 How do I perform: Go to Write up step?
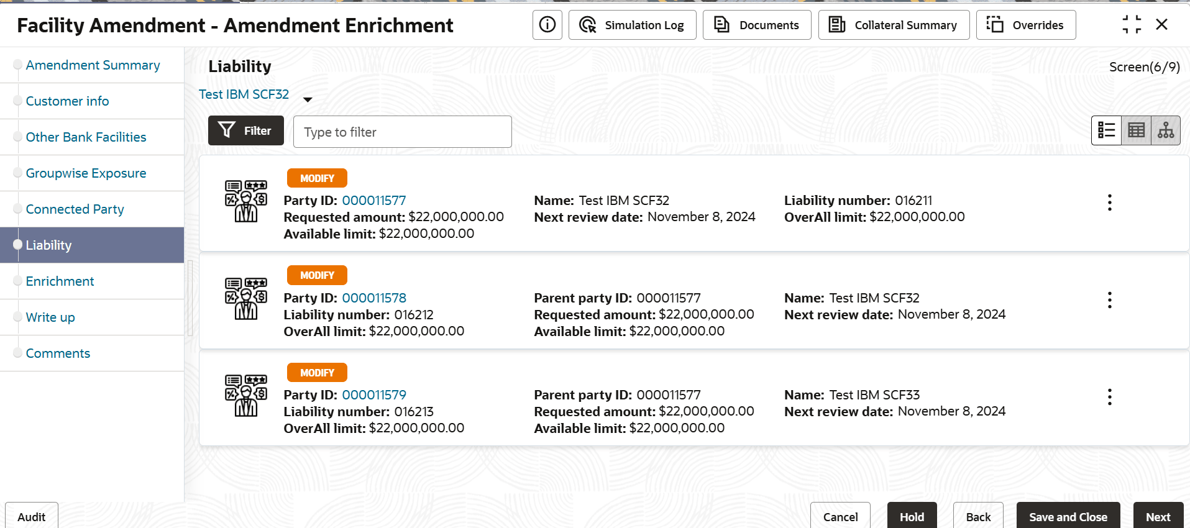[x=50, y=317]
